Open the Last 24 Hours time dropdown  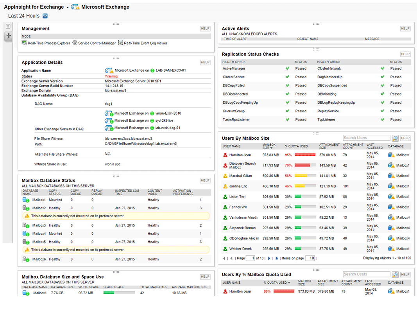click(45, 16)
